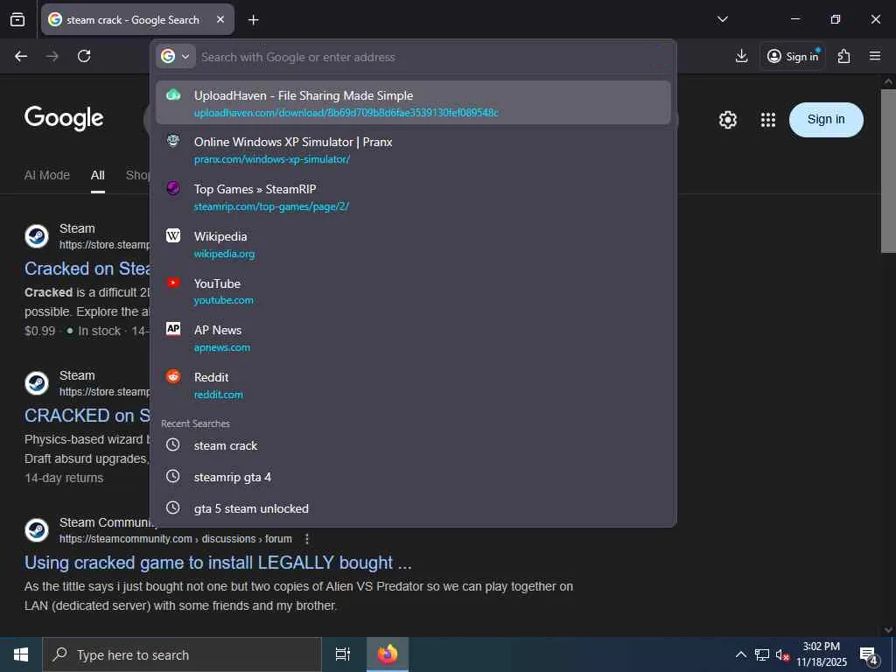Image resolution: width=896 pixels, height=672 pixels.
Task: Close the steam crack Google Search tab
Action: coord(220,19)
